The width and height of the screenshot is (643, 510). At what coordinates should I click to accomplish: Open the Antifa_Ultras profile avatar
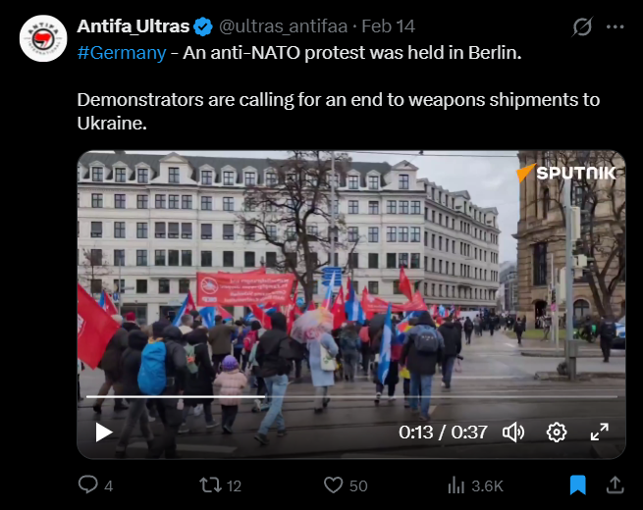click(43, 38)
